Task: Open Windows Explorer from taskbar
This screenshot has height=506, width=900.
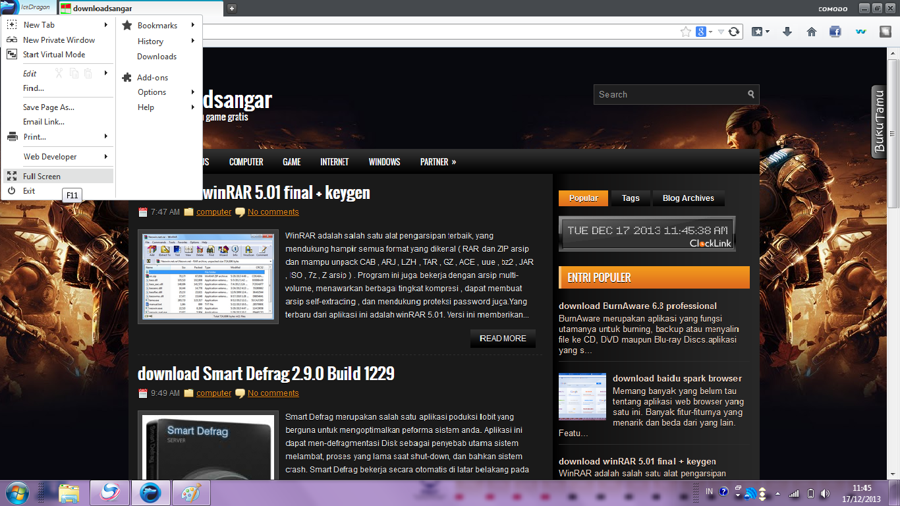Action: coord(69,493)
